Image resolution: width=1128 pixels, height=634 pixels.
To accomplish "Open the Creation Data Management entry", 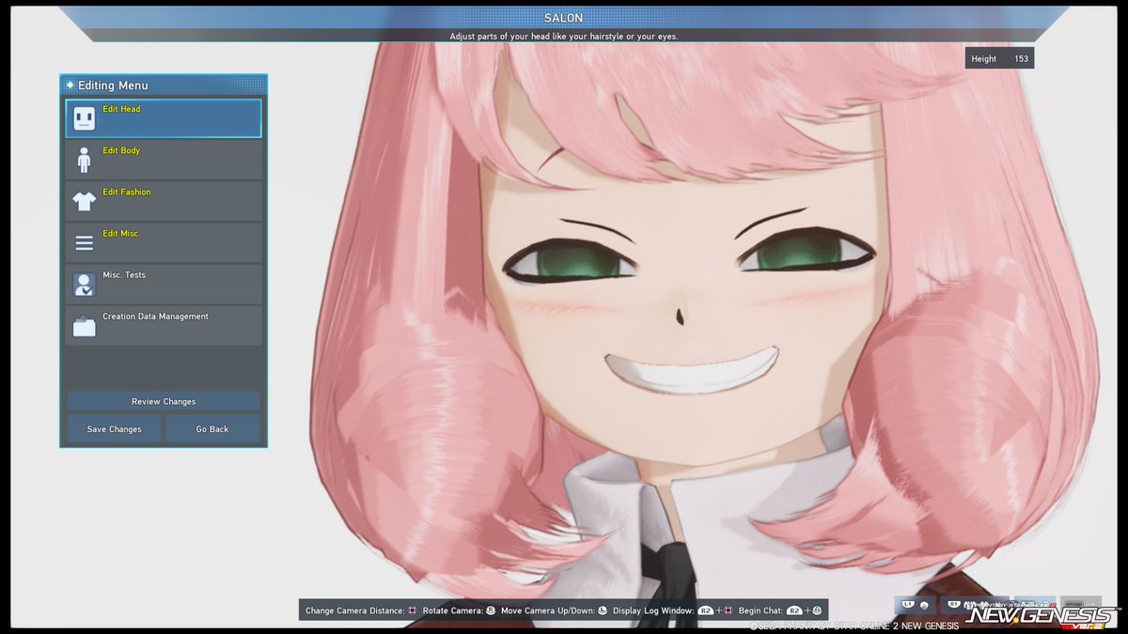I will [x=164, y=325].
